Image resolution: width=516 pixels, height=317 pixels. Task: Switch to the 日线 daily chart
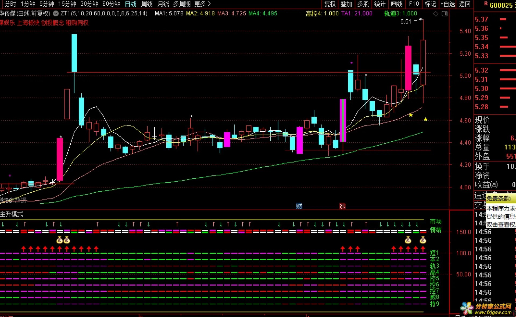pos(131,4)
